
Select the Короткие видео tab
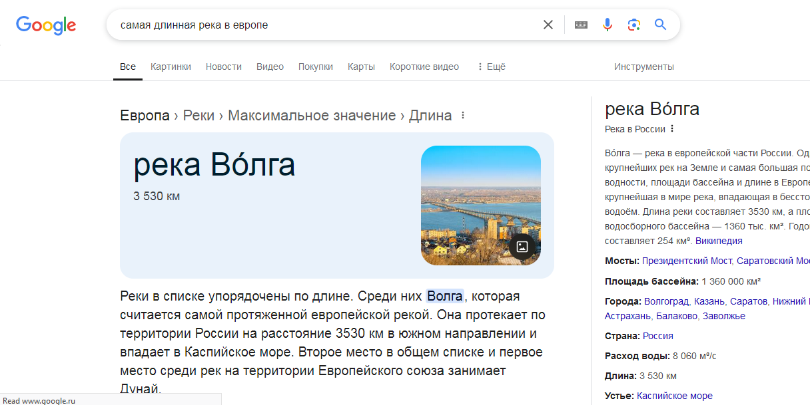point(424,67)
